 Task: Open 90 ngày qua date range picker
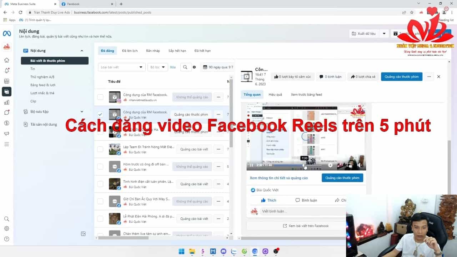click(218, 67)
